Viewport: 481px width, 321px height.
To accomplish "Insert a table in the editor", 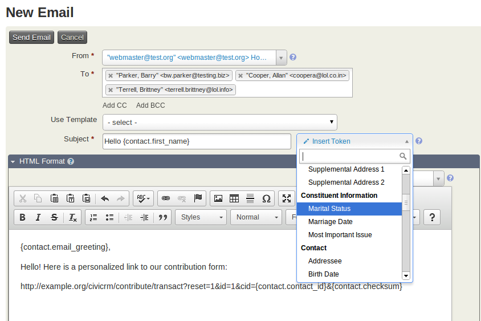I will pyautogui.click(x=234, y=198).
